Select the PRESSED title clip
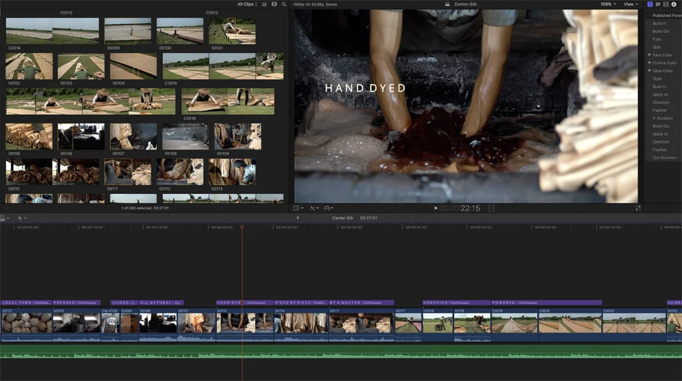Viewport: 682px width, 381px height. (76, 302)
